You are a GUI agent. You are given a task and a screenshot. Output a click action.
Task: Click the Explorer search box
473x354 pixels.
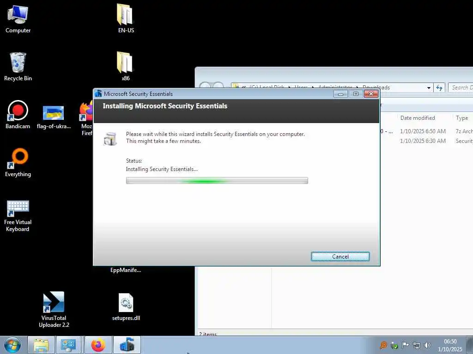[x=461, y=88]
